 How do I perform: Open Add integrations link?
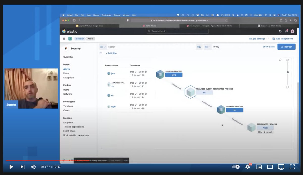click(x=283, y=39)
